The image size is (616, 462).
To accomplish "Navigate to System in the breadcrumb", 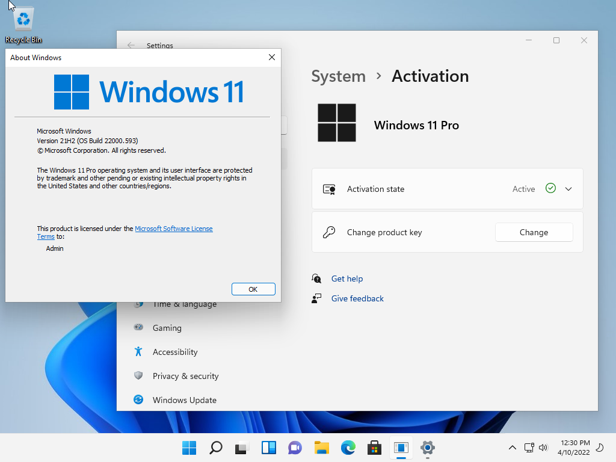I will (x=338, y=76).
